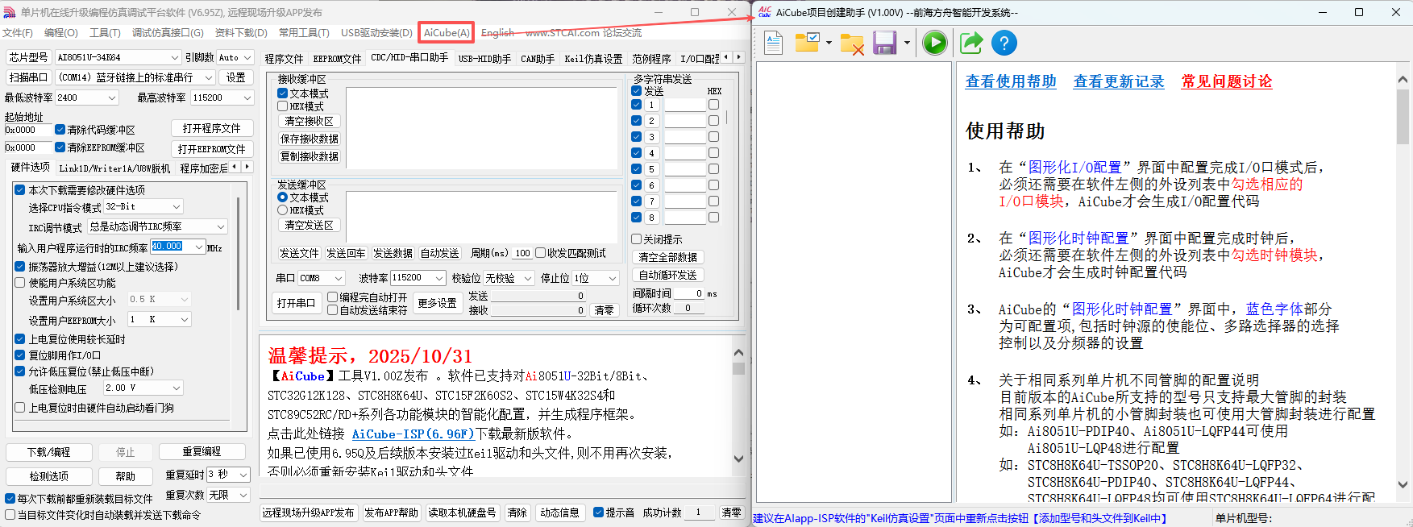Toggle 清除EEPROM缓冲区 checkbox
This screenshot has height=527, width=1413.
point(60,147)
